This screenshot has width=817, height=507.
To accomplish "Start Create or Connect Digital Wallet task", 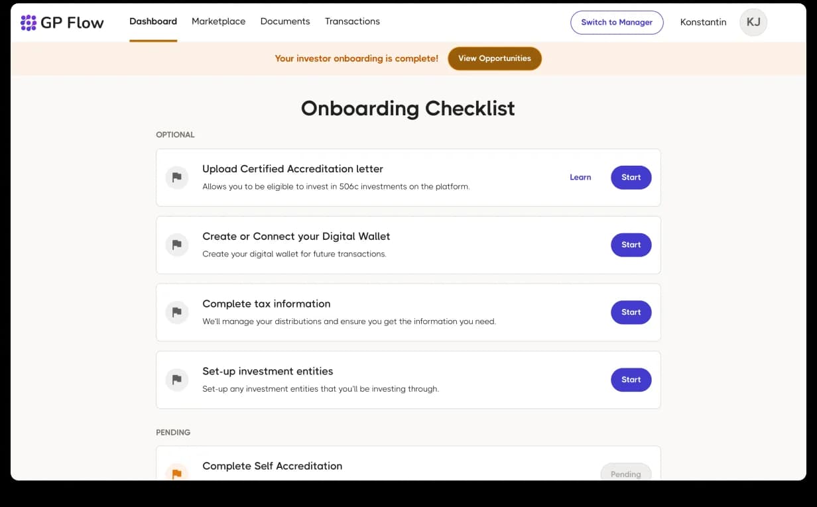I will [631, 245].
